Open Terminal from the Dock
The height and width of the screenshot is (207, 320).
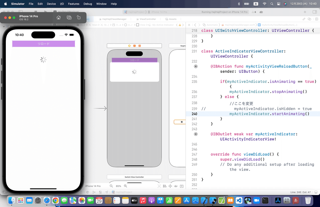coord(265,200)
